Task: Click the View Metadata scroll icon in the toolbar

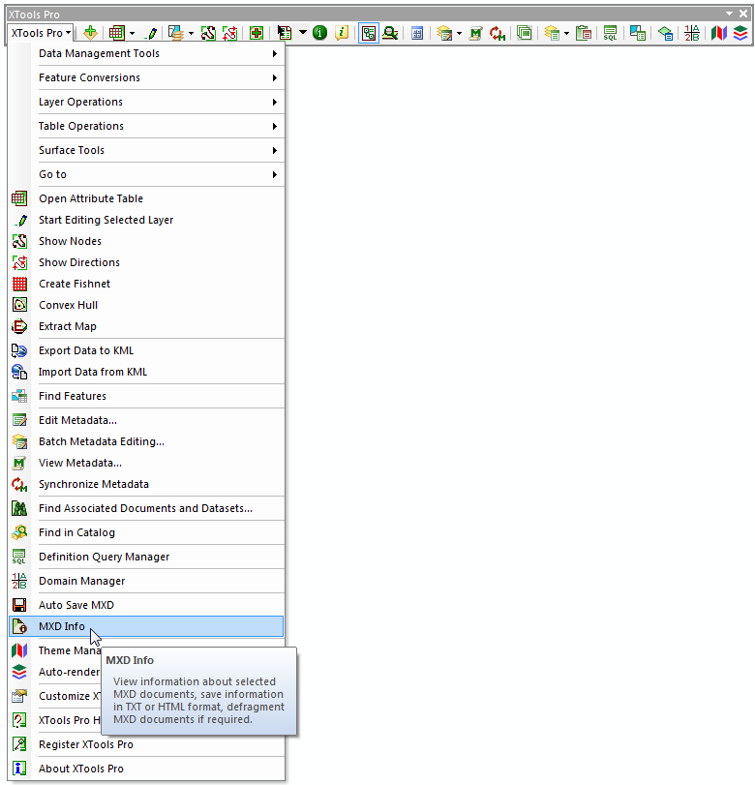Action: (475, 33)
